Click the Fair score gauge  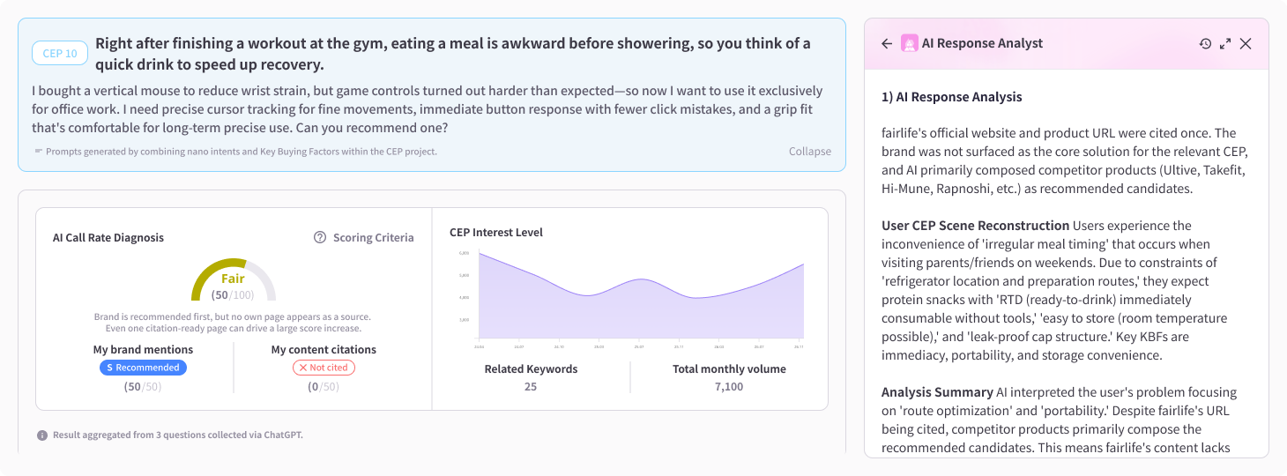coord(234,280)
